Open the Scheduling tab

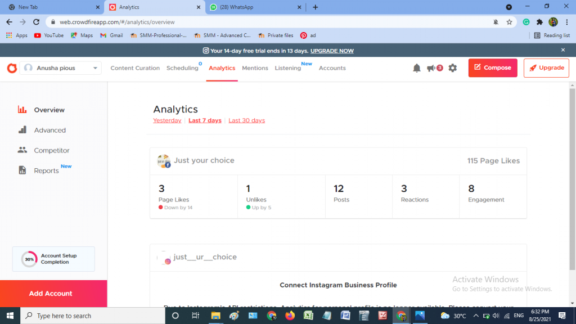click(182, 68)
